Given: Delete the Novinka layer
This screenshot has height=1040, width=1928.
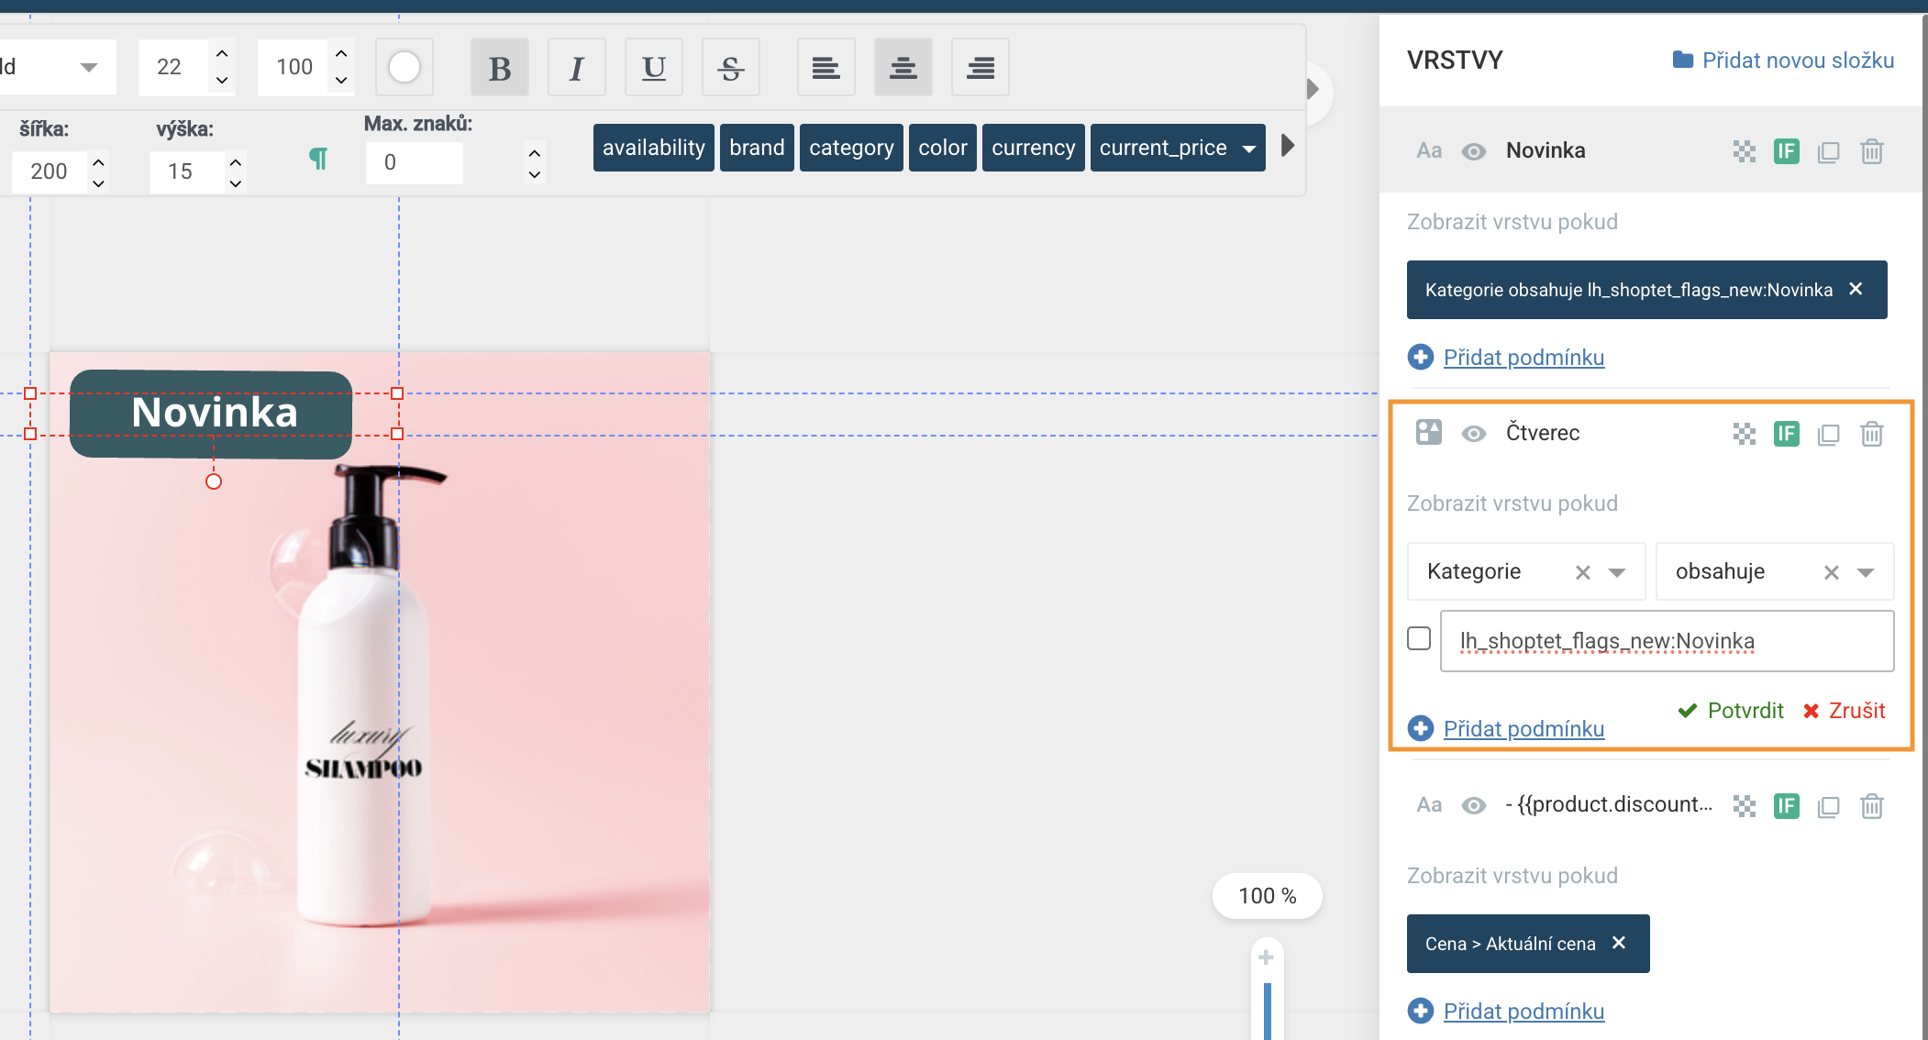Looking at the screenshot, I should coord(1871,151).
